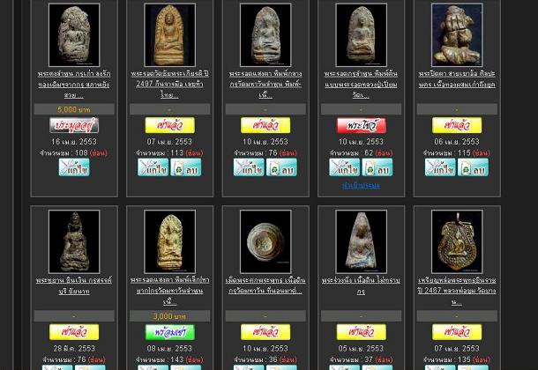Click the green พร้อมเช่า status badge

(x=169, y=332)
